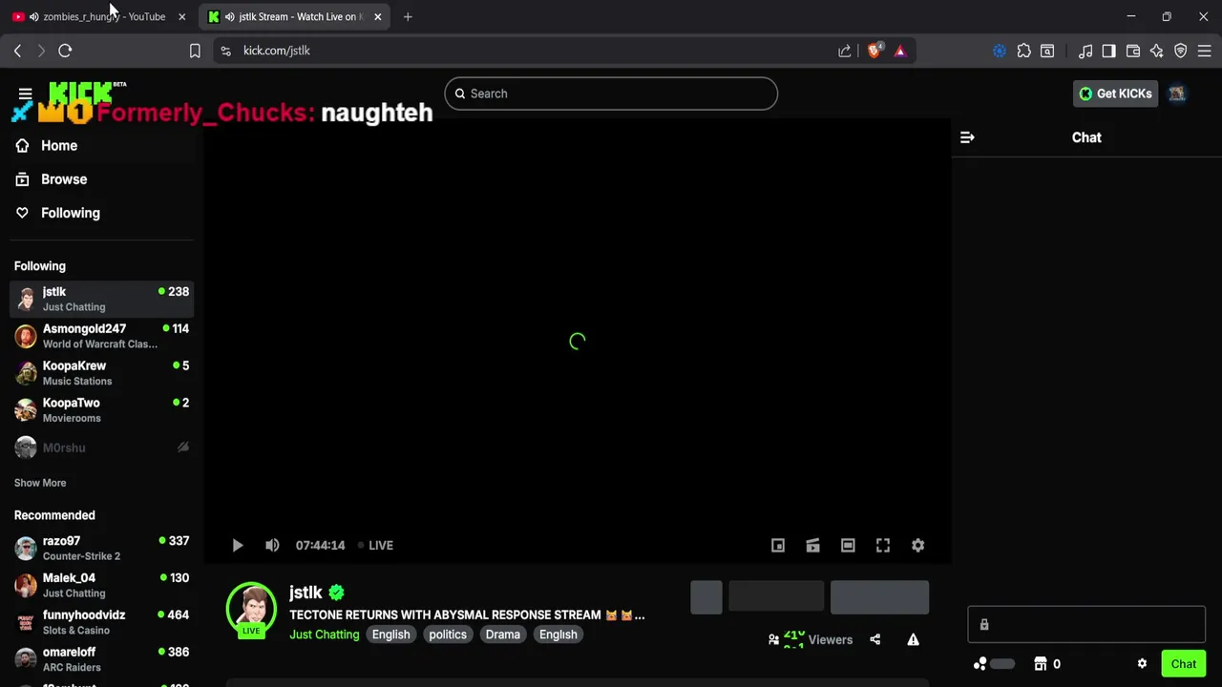Open Brave Shields icon
The width and height of the screenshot is (1222, 687).
[x=874, y=51]
